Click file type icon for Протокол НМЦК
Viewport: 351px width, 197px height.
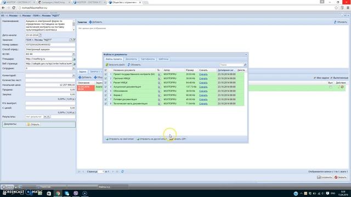[159, 78]
